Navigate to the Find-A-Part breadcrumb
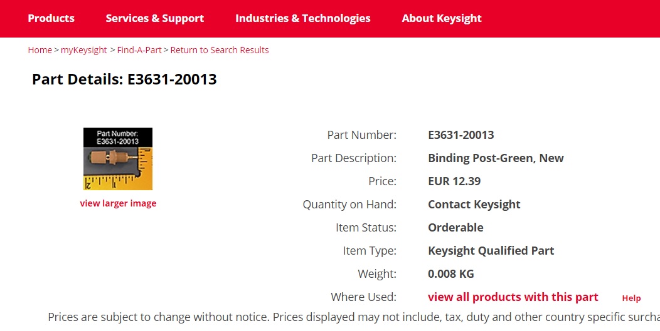The width and height of the screenshot is (660, 331). 139,50
